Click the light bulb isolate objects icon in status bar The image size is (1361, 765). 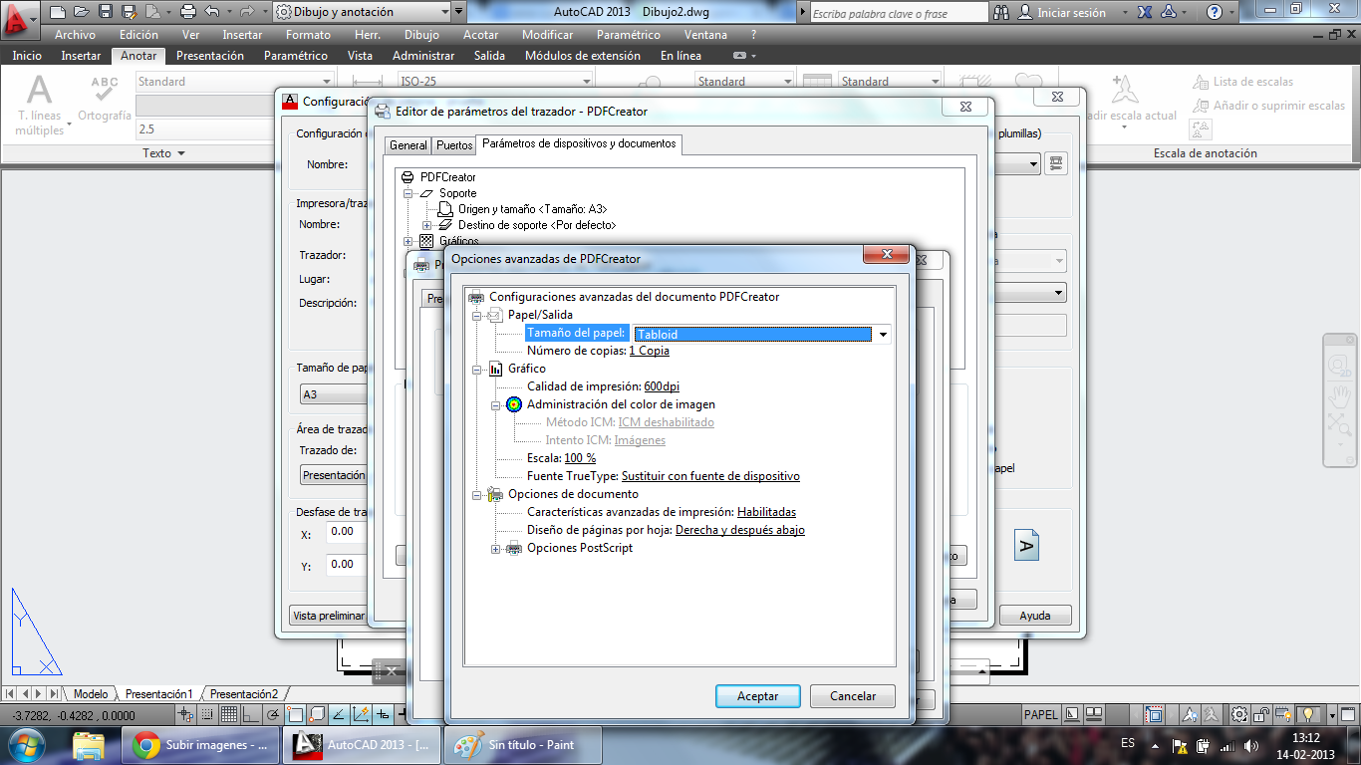click(1307, 714)
